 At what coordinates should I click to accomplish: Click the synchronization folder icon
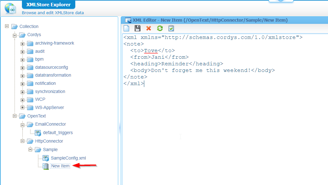[x=30, y=91]
